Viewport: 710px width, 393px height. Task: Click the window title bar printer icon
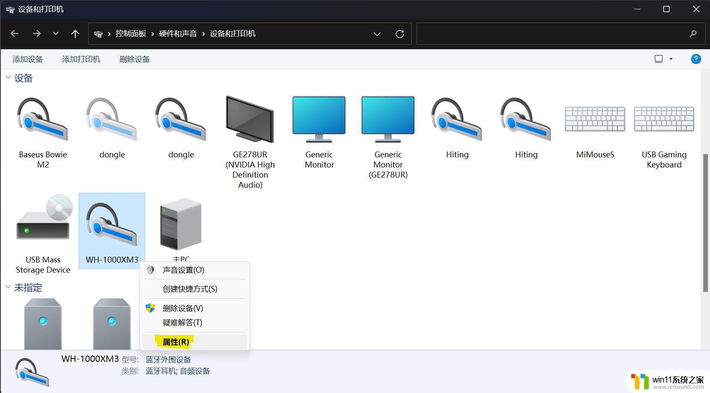click(x=10, y=9)
